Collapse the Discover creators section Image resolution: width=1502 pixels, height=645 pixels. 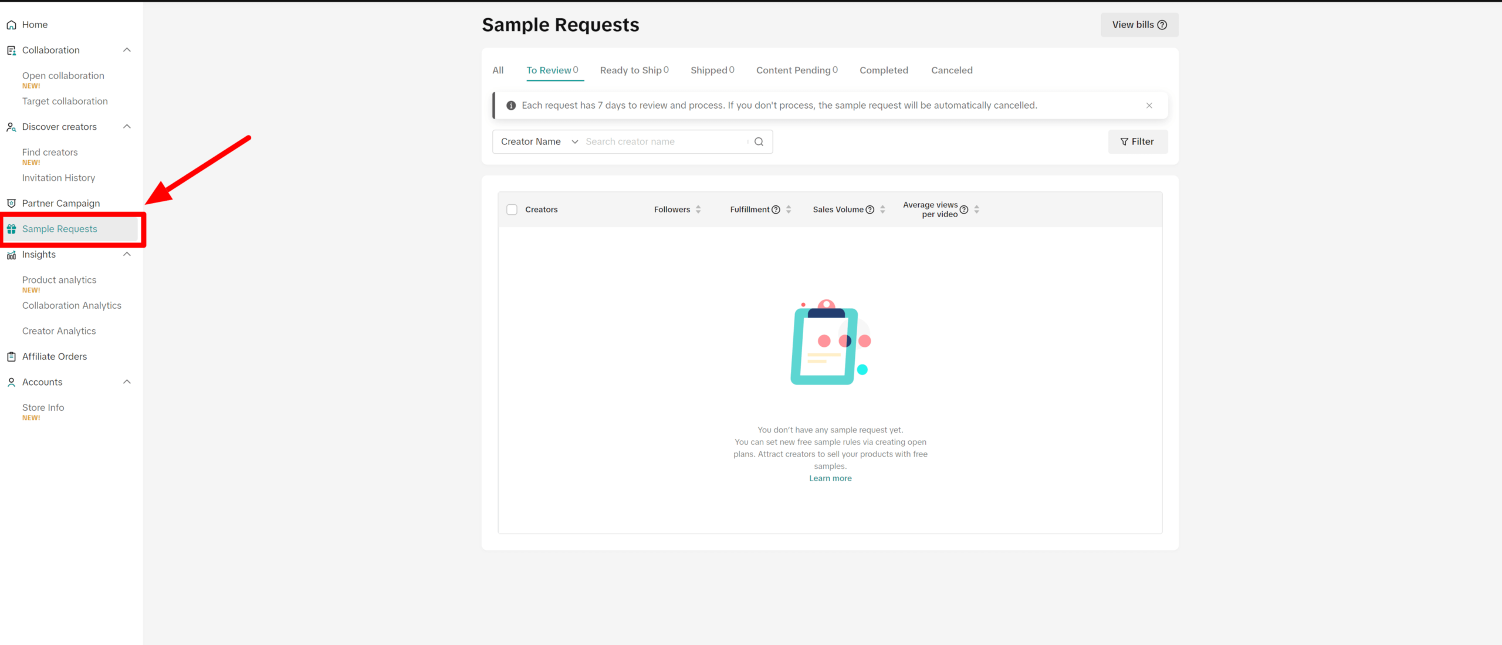(x=127, y=127)
